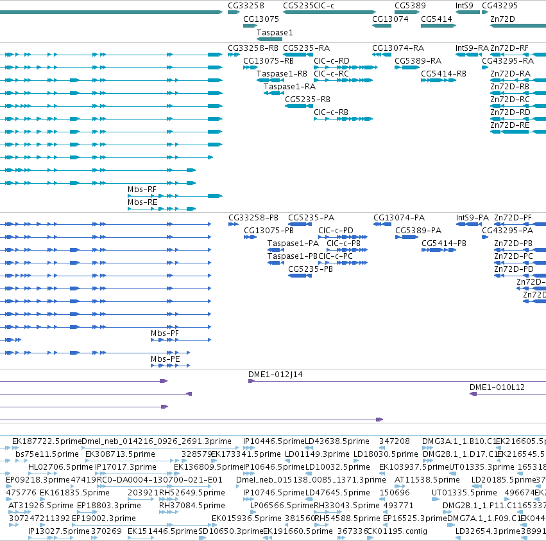The height and width of the screenshot is (541, 546).
Task: Select the CG13075-PB protein label
Action: tap(268, 231)
